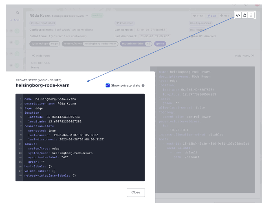Click the info icon beside Show private state
Screen dimensions: 262x204
click(143, 86)
